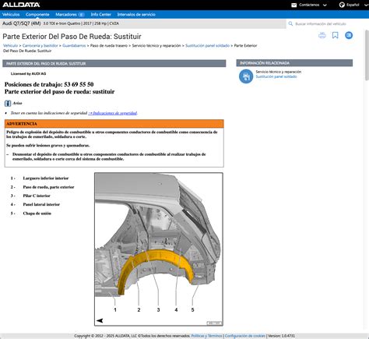The width and height of the screenshot is (369, 339).
Task: Follow the Sustitución panel soldado related link
Action: pyautogui.click(x=276, y=76)
